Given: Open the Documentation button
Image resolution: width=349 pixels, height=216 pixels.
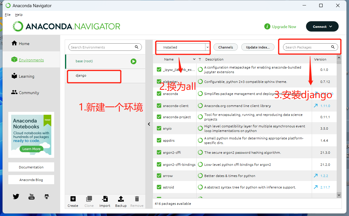Looking at the screenshot, I should click(31, 167).
